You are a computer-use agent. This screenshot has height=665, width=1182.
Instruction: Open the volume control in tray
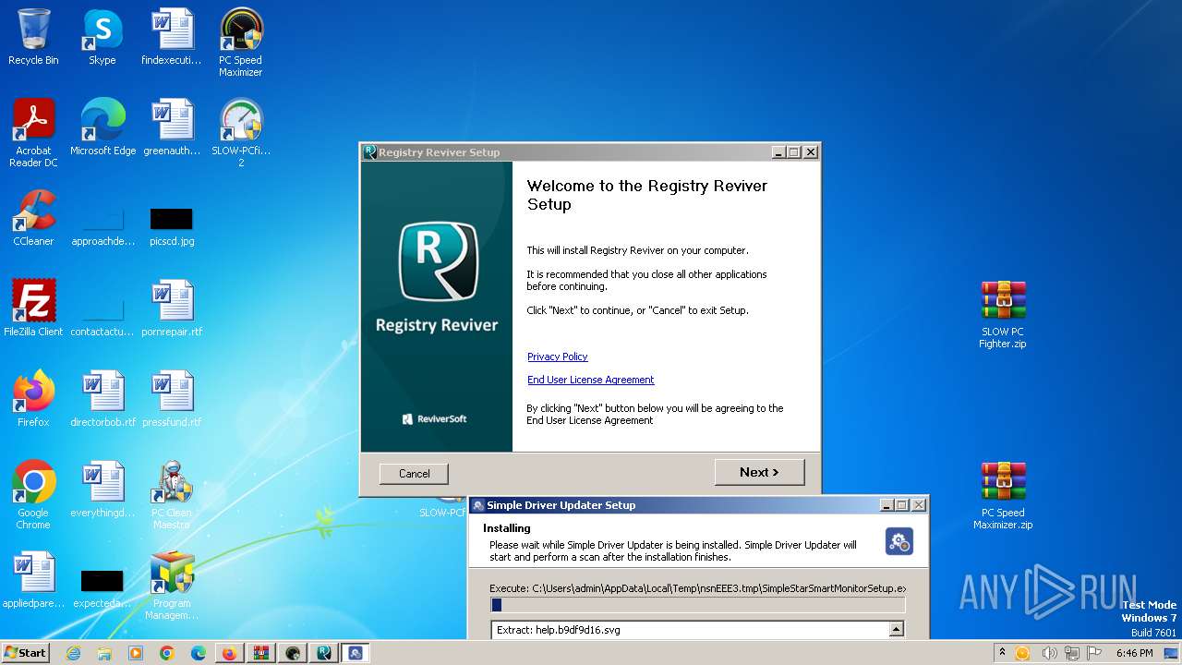coord(1050,653)
